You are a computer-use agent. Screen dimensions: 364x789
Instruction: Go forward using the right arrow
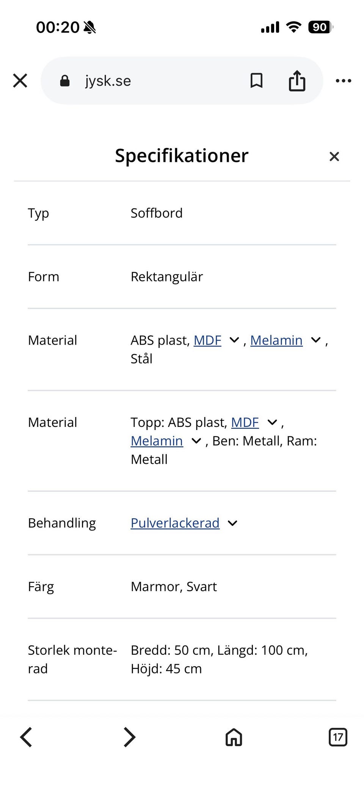point(130,737)
